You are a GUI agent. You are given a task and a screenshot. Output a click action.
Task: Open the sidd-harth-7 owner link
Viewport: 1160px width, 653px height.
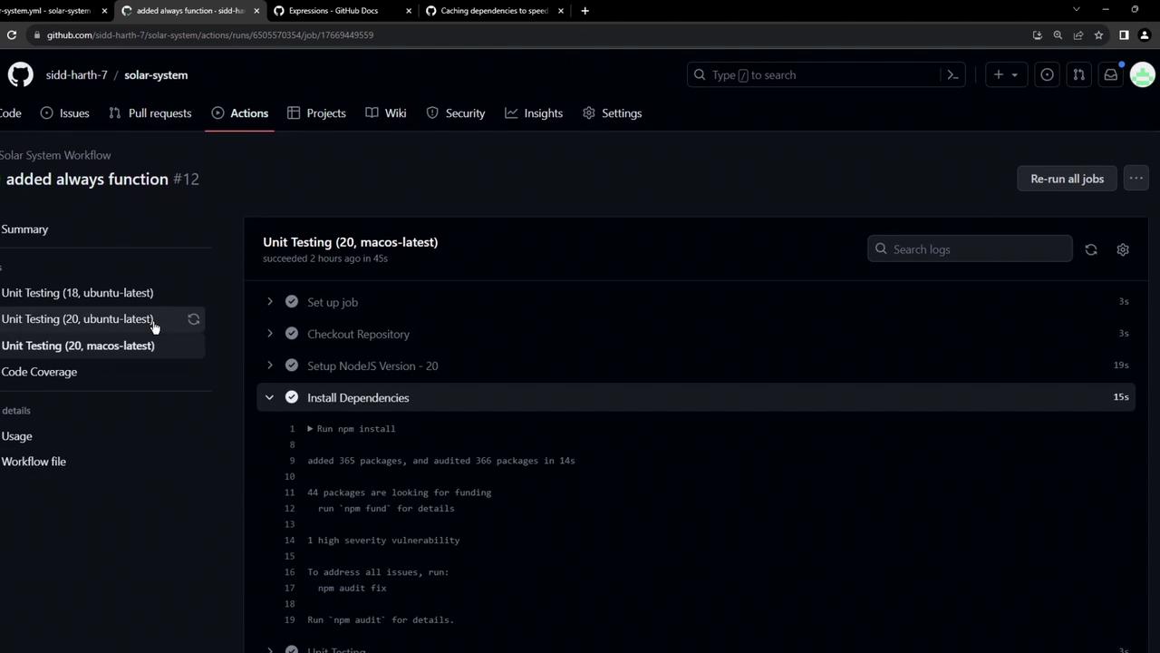point(77,75)
